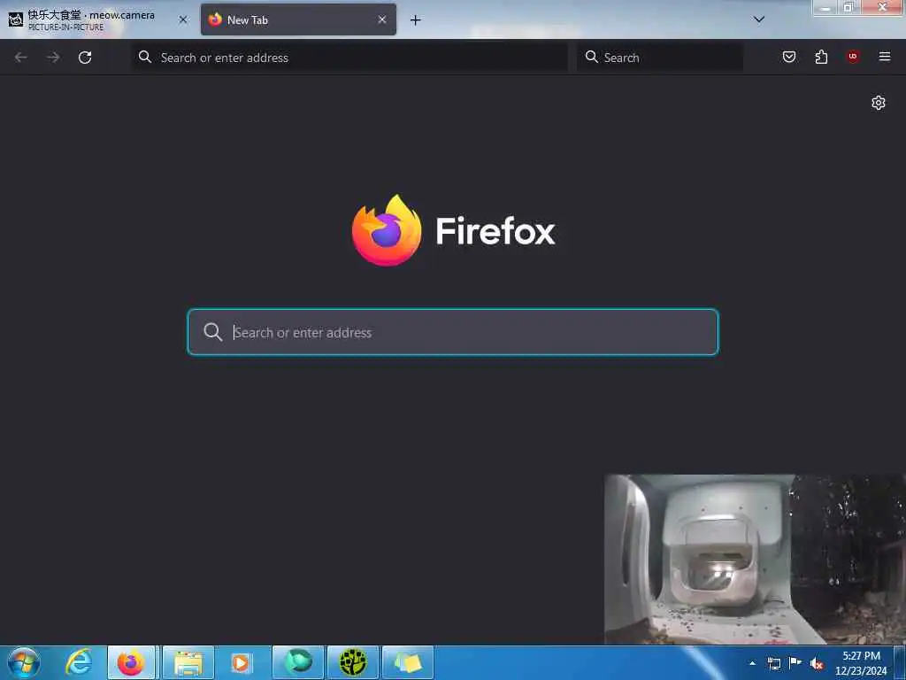This screenshot has height=680, width=906.
Task: Click the PICTURE-IN-PICTURE label on the first tab
Action: click(65, 27)
